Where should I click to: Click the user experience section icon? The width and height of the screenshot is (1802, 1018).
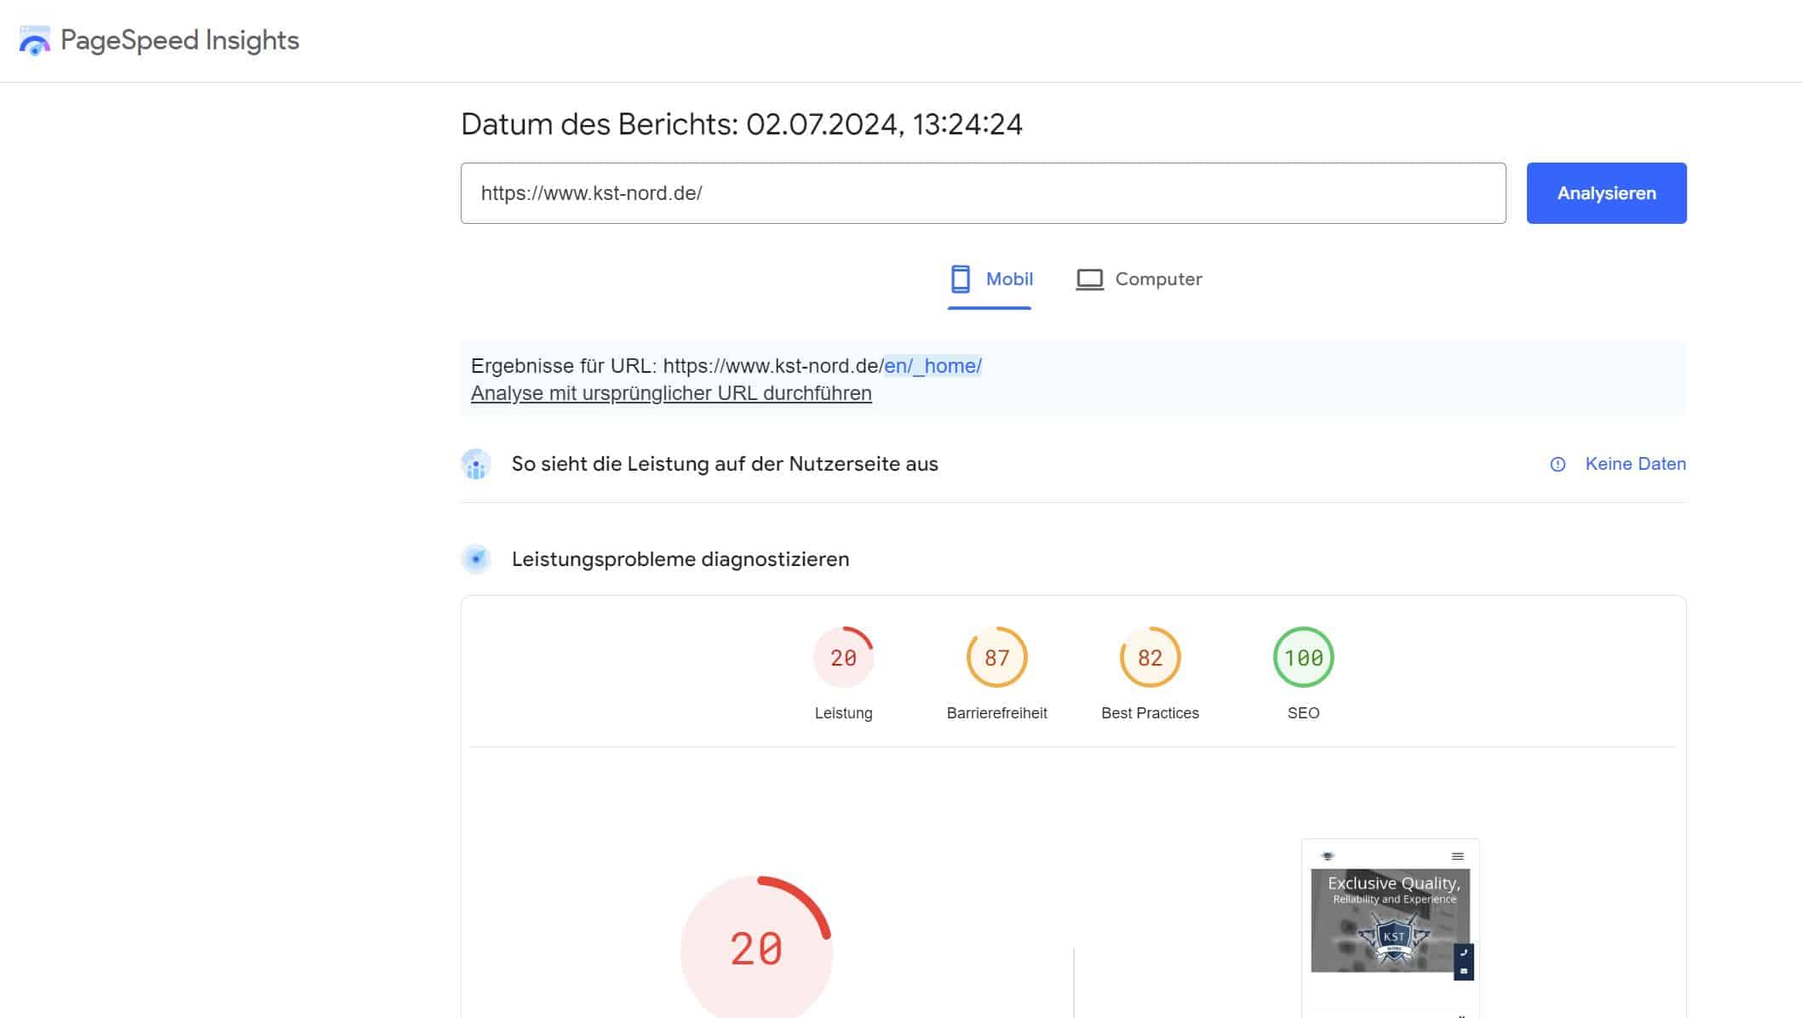[476, 464]
